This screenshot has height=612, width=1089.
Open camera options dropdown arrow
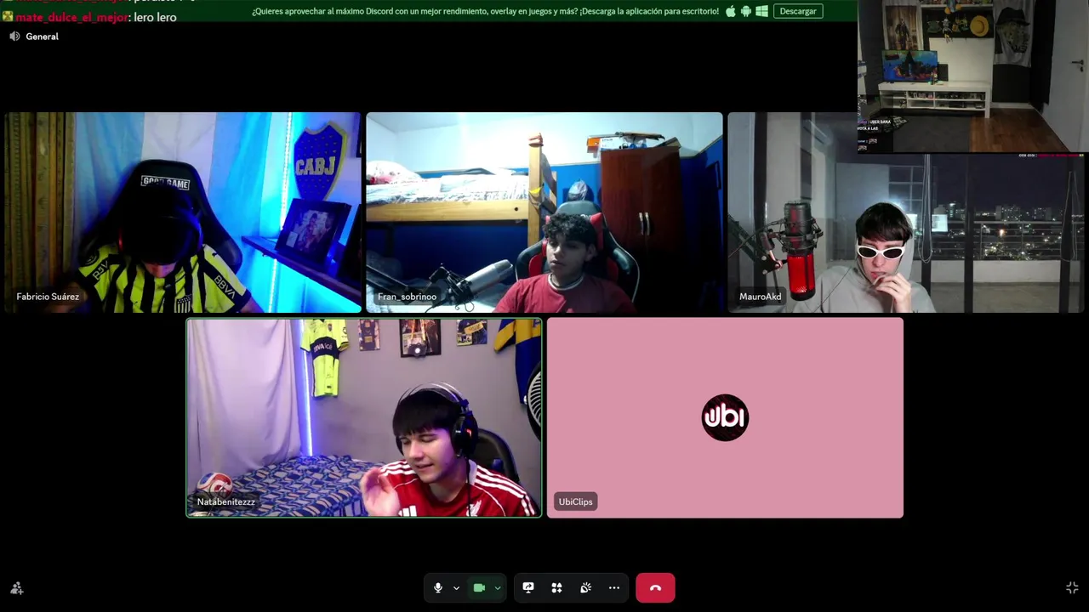[498, 588]
